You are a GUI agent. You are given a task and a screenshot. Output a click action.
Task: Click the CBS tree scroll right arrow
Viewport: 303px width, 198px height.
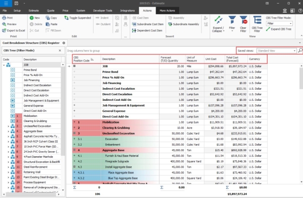tap(59, 194)
